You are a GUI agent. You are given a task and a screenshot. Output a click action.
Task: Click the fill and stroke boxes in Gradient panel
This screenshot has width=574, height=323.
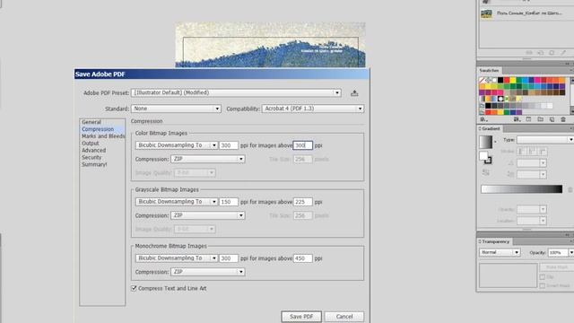[x=486, y=158]
